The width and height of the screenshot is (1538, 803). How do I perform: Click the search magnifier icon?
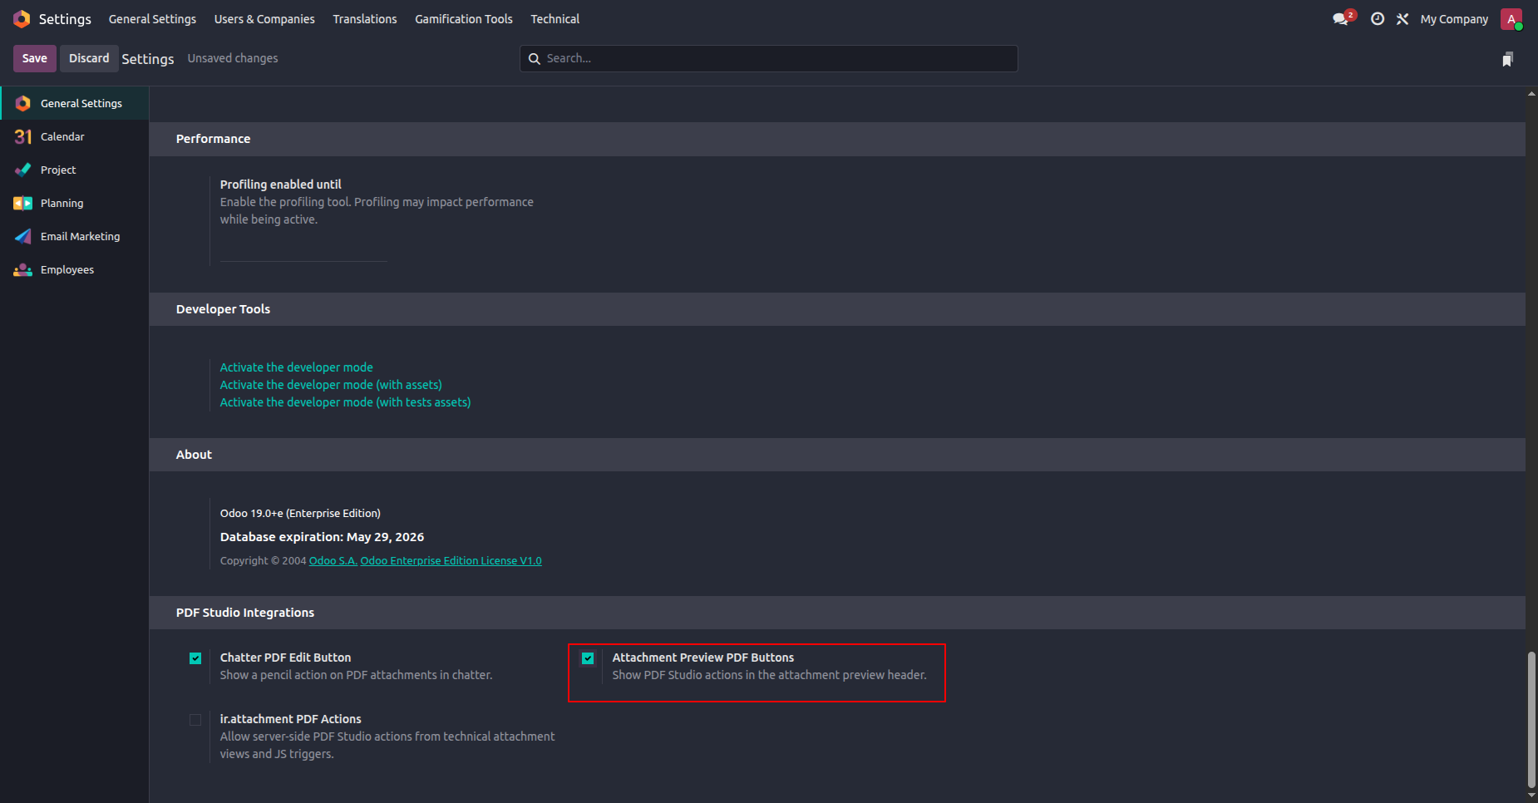tap(535, 59)
